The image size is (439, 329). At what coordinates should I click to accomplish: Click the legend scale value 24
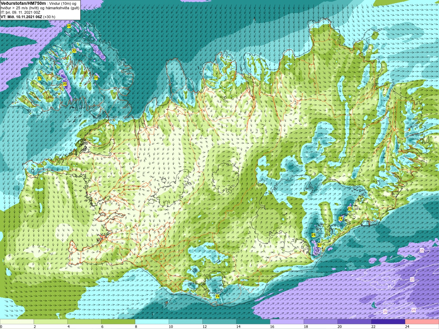tap(407, 327)
